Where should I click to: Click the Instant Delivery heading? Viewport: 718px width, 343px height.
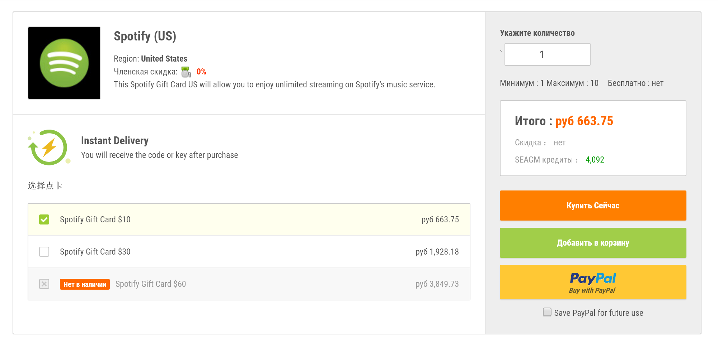pos(115,141)
